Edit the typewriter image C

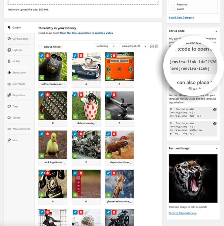point(42,95)
